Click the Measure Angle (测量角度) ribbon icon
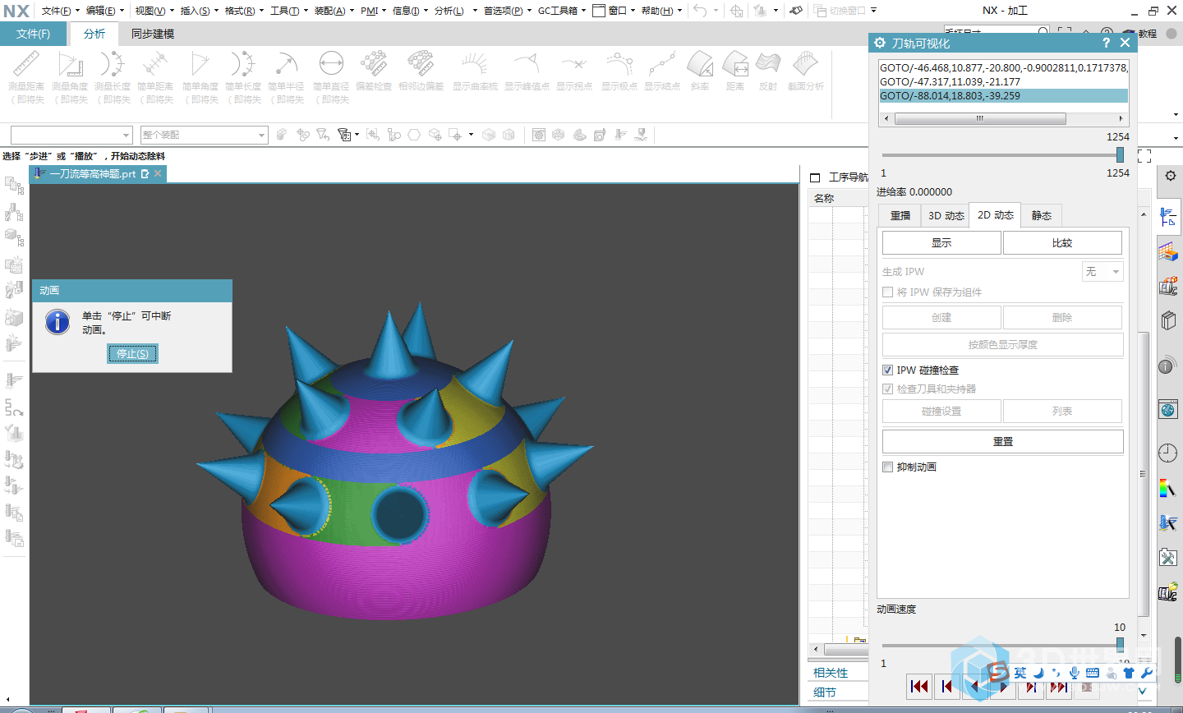This screenshot has height=713, width=1183. pyautogui.click(x=70, y=64)
